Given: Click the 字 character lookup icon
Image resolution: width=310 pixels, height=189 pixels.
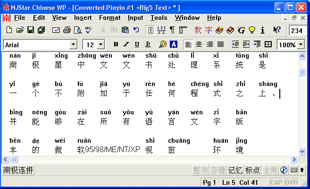Looking at the screenshot, I should point(209,30).
